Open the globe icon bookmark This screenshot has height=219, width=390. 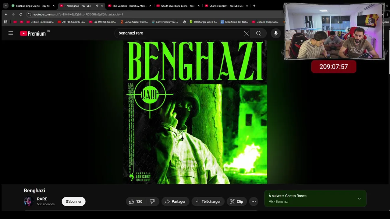[184, 22]
